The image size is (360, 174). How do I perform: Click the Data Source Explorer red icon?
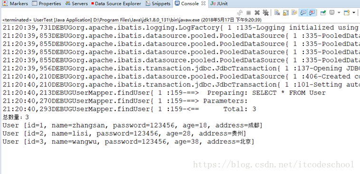point(93,4)
